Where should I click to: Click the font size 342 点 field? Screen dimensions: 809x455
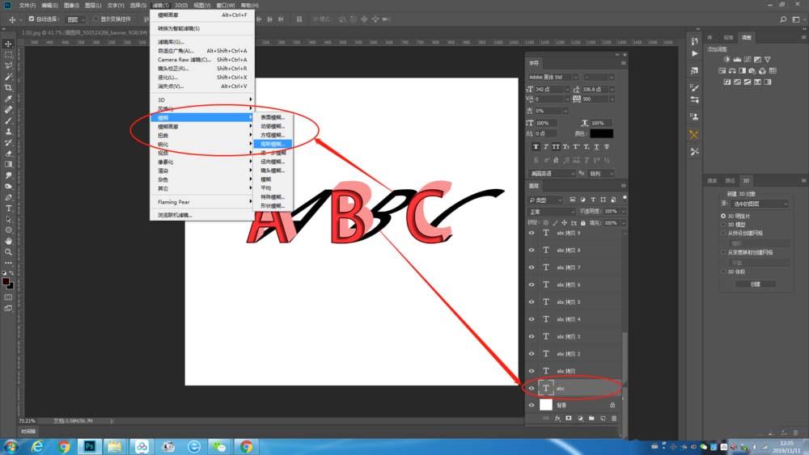[551, 89]
